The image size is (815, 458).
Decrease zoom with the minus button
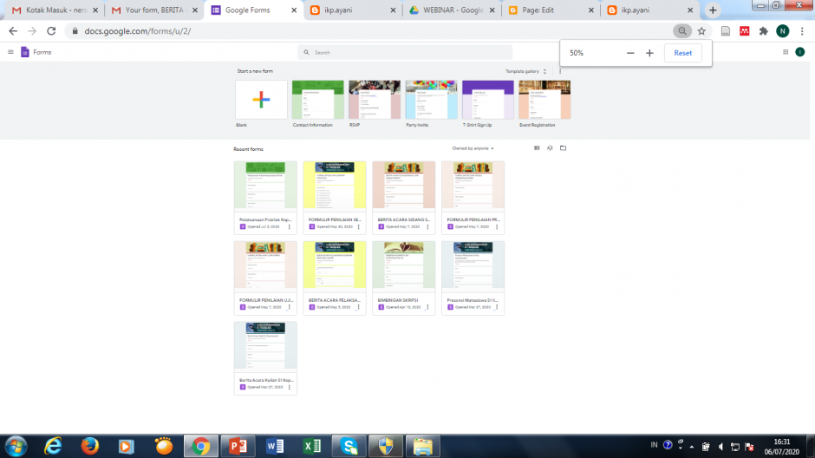[630, 53]
